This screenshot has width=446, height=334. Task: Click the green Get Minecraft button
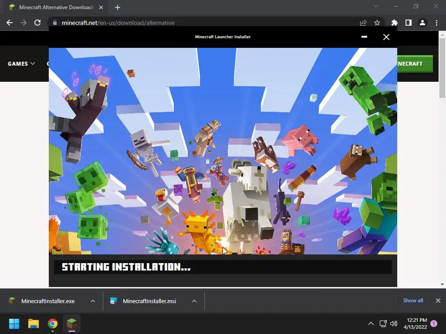[415, 63]
